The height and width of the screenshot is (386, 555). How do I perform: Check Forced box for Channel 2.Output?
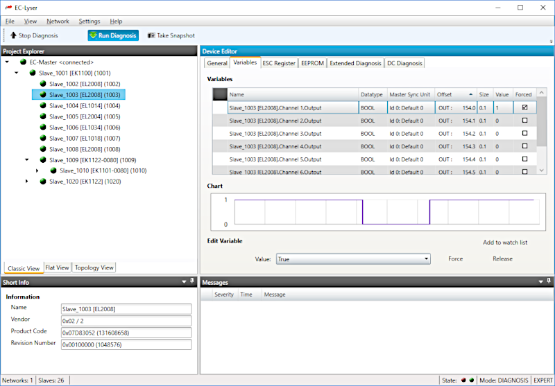524,121
